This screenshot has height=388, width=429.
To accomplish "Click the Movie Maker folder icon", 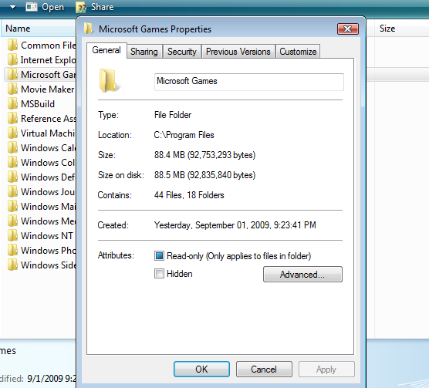I will (x=12, y=89).
